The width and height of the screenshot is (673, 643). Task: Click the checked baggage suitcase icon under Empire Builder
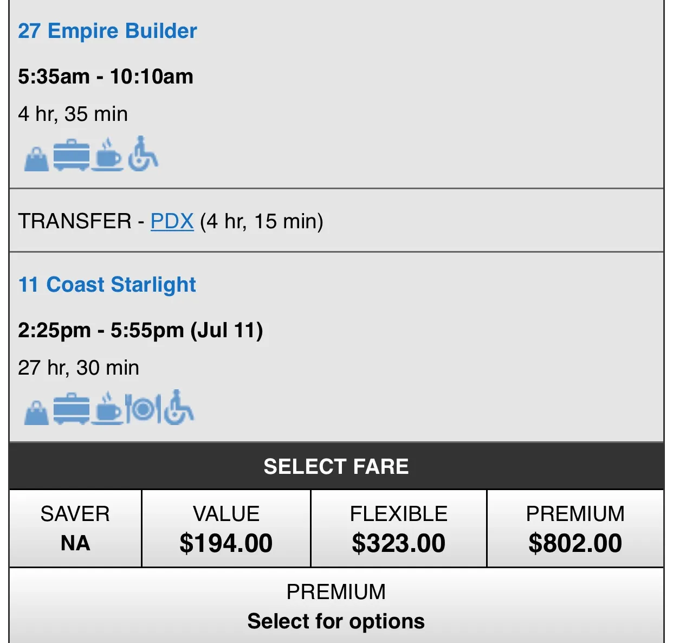(x=72, y=155)
